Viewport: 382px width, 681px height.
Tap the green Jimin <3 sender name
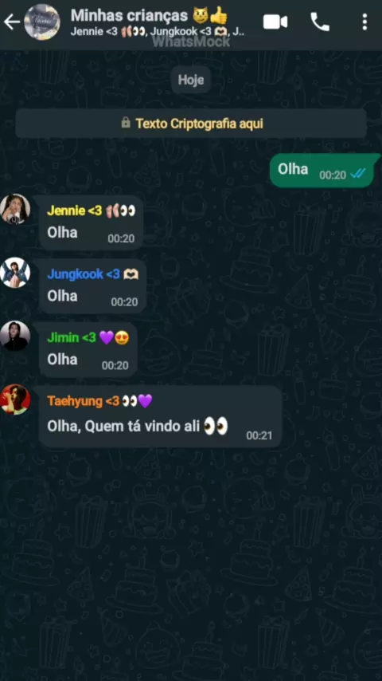[71, 337]
